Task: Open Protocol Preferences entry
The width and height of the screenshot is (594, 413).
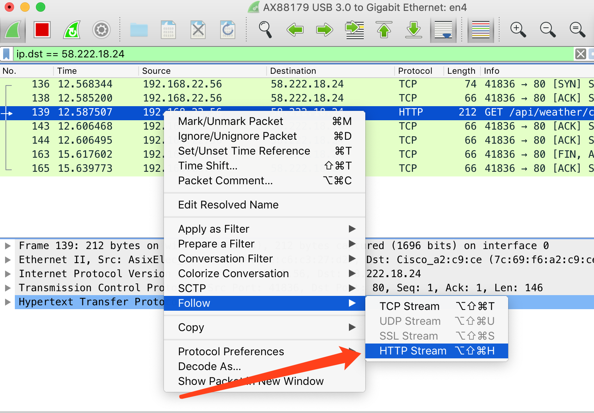Action: [265, 351]
